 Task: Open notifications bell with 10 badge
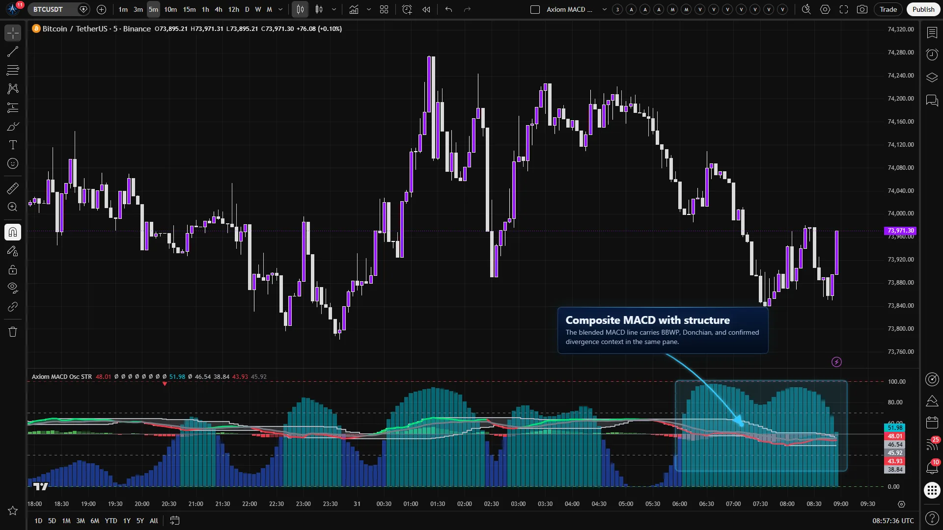[932, 468]
